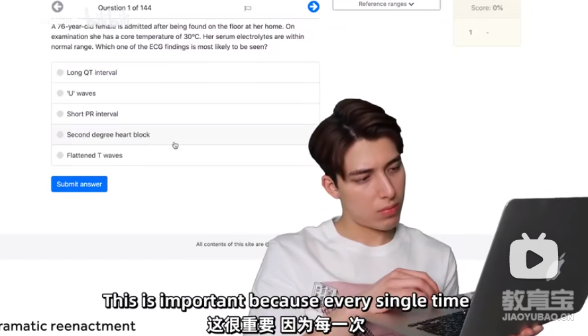
Task: Click the Bilibili TV watermark icon
Action: pos(534,256)
